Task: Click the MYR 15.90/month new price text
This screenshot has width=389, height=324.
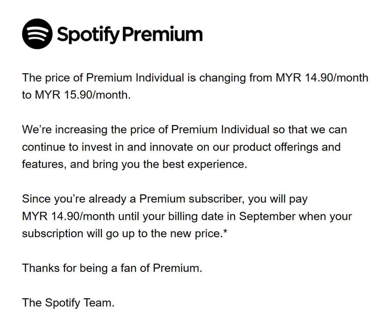Action: [82, 95]
